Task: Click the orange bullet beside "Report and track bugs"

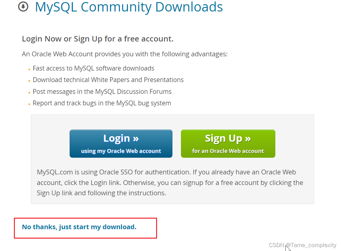Action: point(29,104)
